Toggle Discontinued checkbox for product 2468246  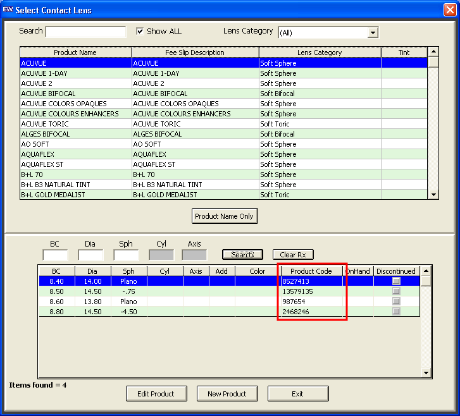click(396, 311)
